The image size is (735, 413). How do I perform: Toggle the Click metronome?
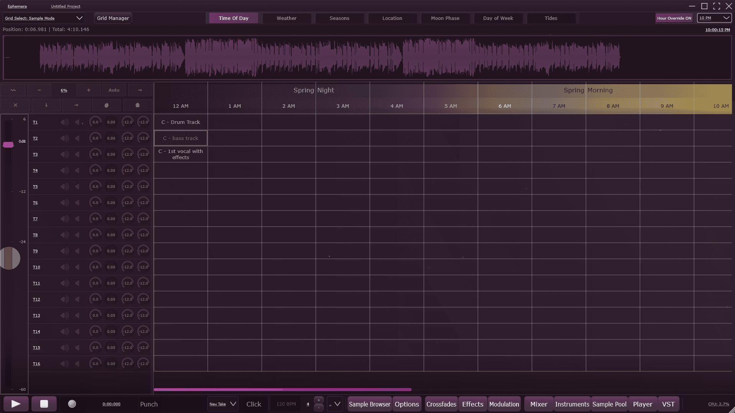click(x=253, y=404)
